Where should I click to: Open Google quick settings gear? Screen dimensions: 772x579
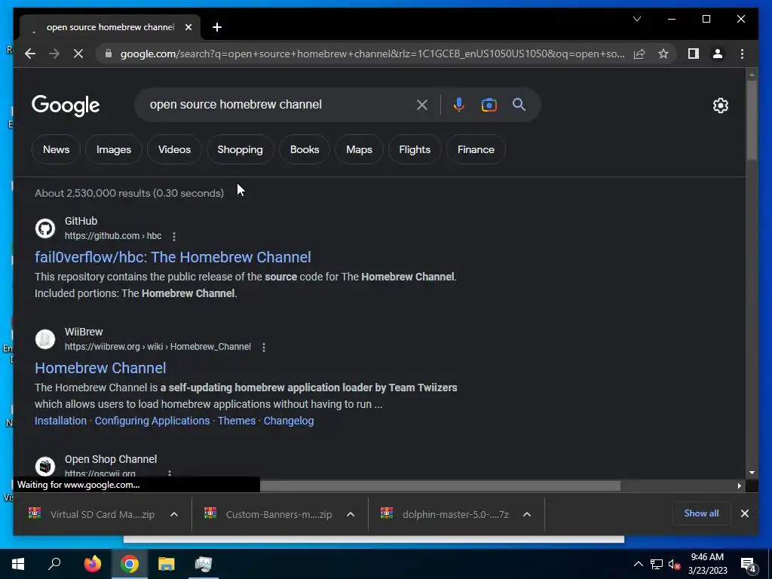point(720,105)
